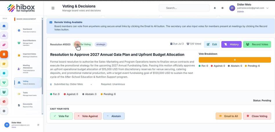Image resolution: width=275 pixels, height=132 pixels.
Task: Toggle the hamburger menu button
Action: tap(53, 8)
